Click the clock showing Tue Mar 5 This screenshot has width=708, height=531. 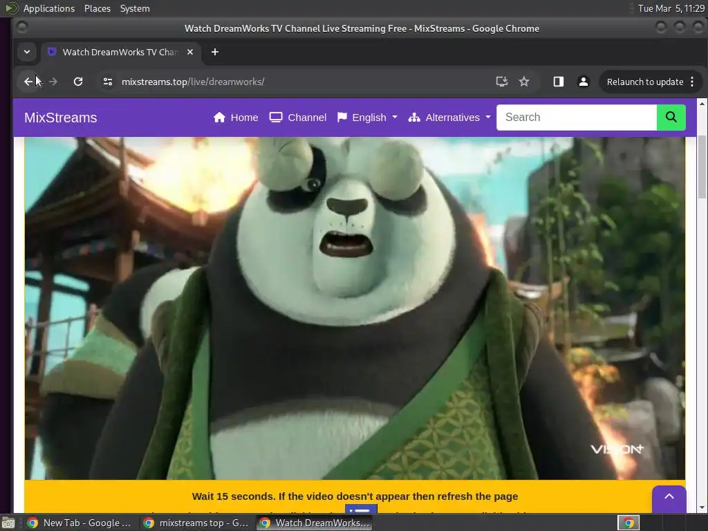(x=671, y=8)
